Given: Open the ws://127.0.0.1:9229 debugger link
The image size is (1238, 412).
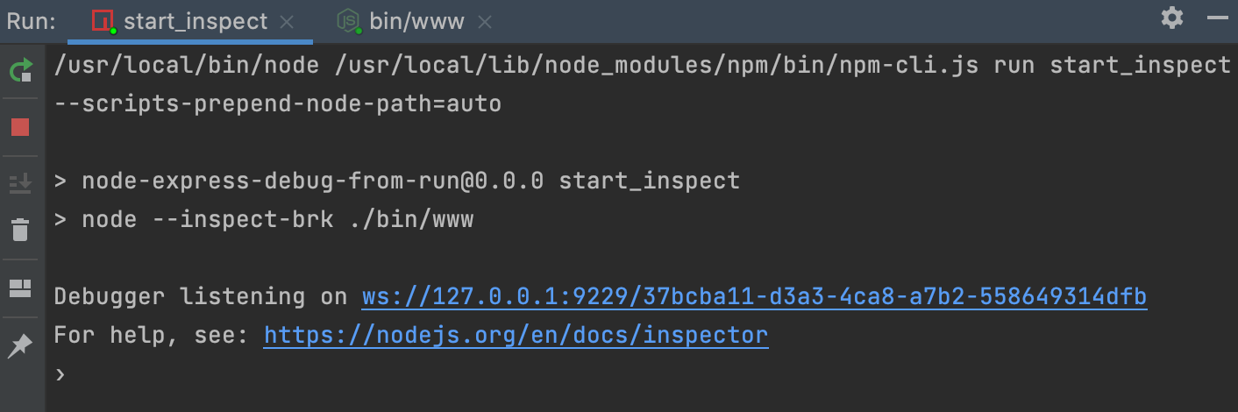Looking at the screenshot, I should (x=754, y=297).
